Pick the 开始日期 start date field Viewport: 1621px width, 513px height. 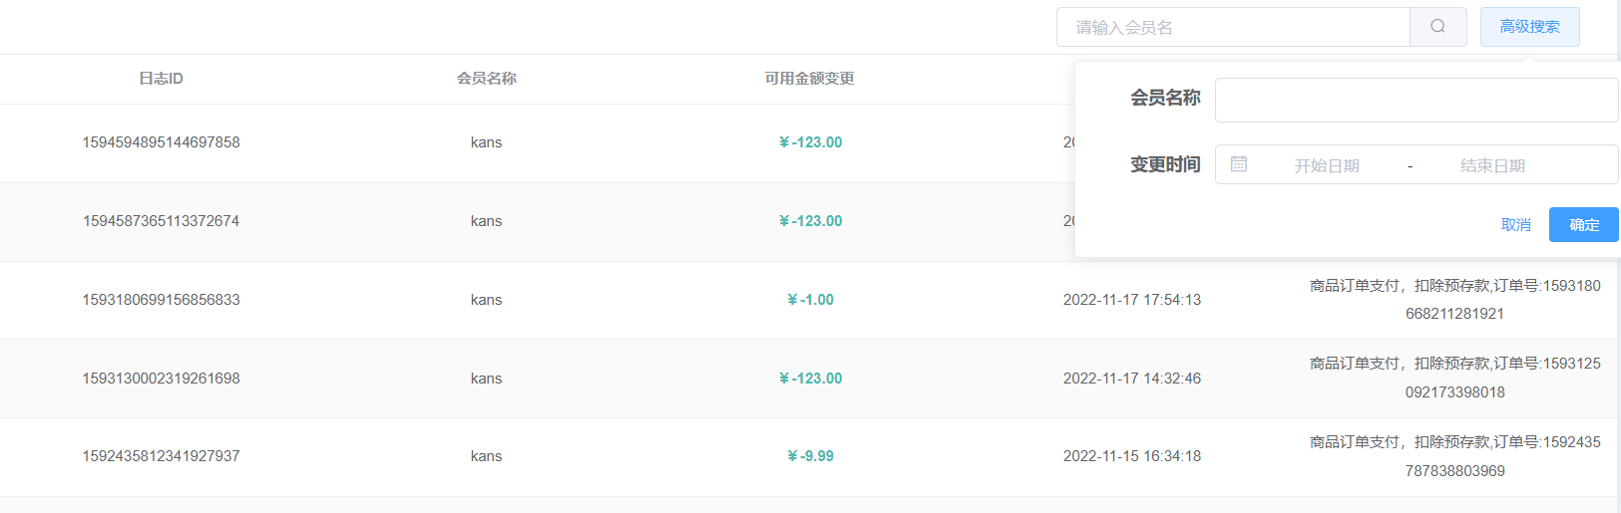(1326, 165)
